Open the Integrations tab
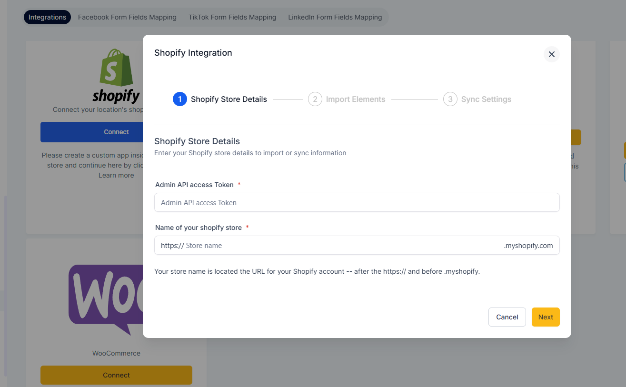This screenshot has height=387, width=626. pos(47,17)
